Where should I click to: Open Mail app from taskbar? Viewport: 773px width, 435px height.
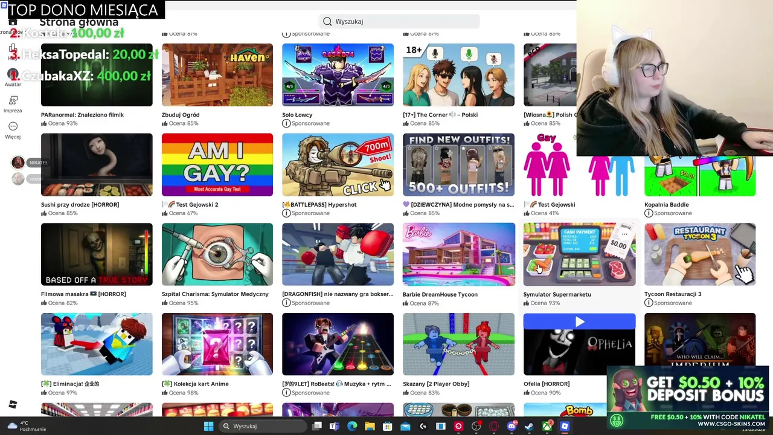(x=405, y=426)
